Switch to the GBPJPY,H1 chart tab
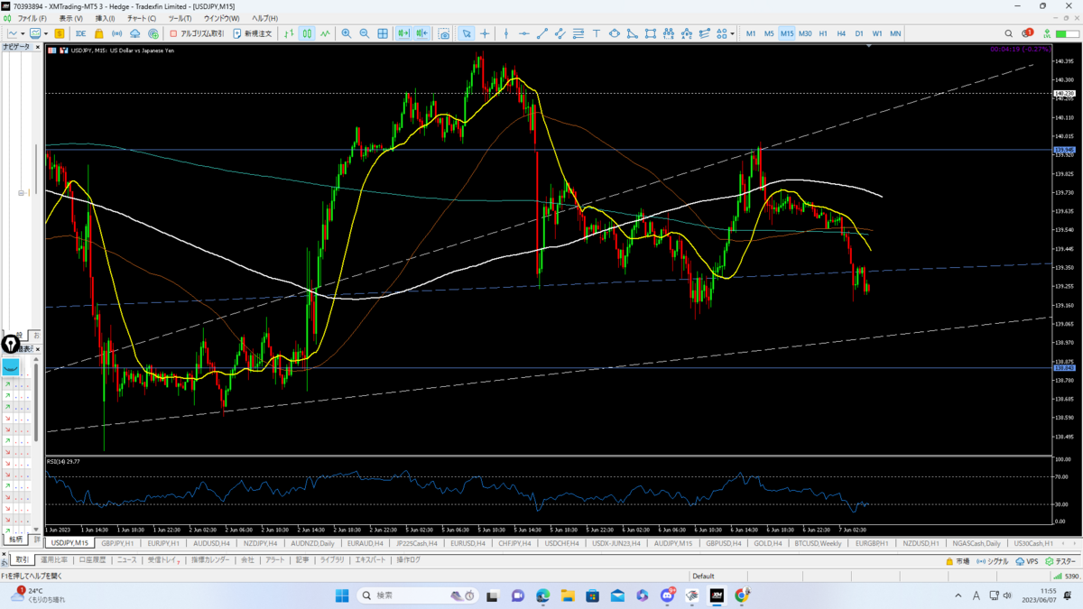The width and height of the screenshot is (1083, 609). (117, 543)
